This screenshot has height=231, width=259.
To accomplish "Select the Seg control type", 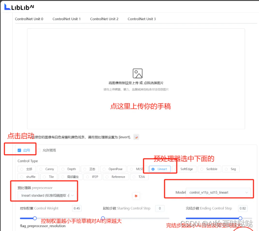I will [231, 169].
